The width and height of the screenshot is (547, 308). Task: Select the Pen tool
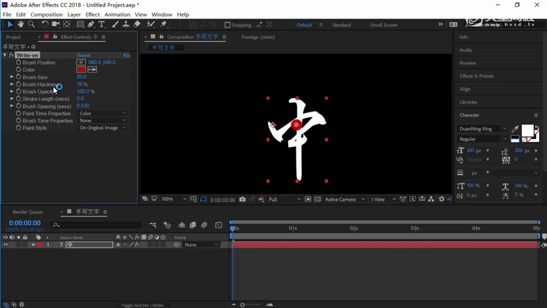(x=91, y=24)
